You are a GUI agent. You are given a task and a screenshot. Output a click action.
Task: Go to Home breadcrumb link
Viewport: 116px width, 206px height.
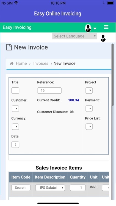21,63
